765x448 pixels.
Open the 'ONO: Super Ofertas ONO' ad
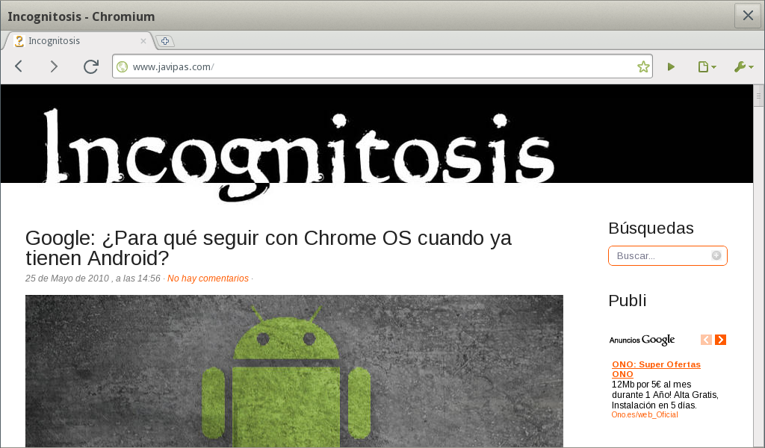point(656,369)
